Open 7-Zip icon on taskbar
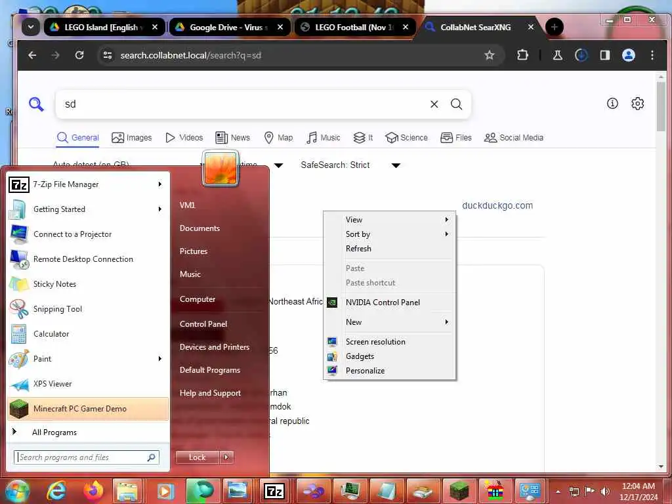 coord(274,491)
